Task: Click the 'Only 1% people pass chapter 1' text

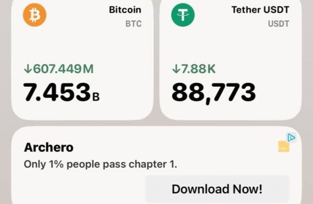Action: click(101, 164)
